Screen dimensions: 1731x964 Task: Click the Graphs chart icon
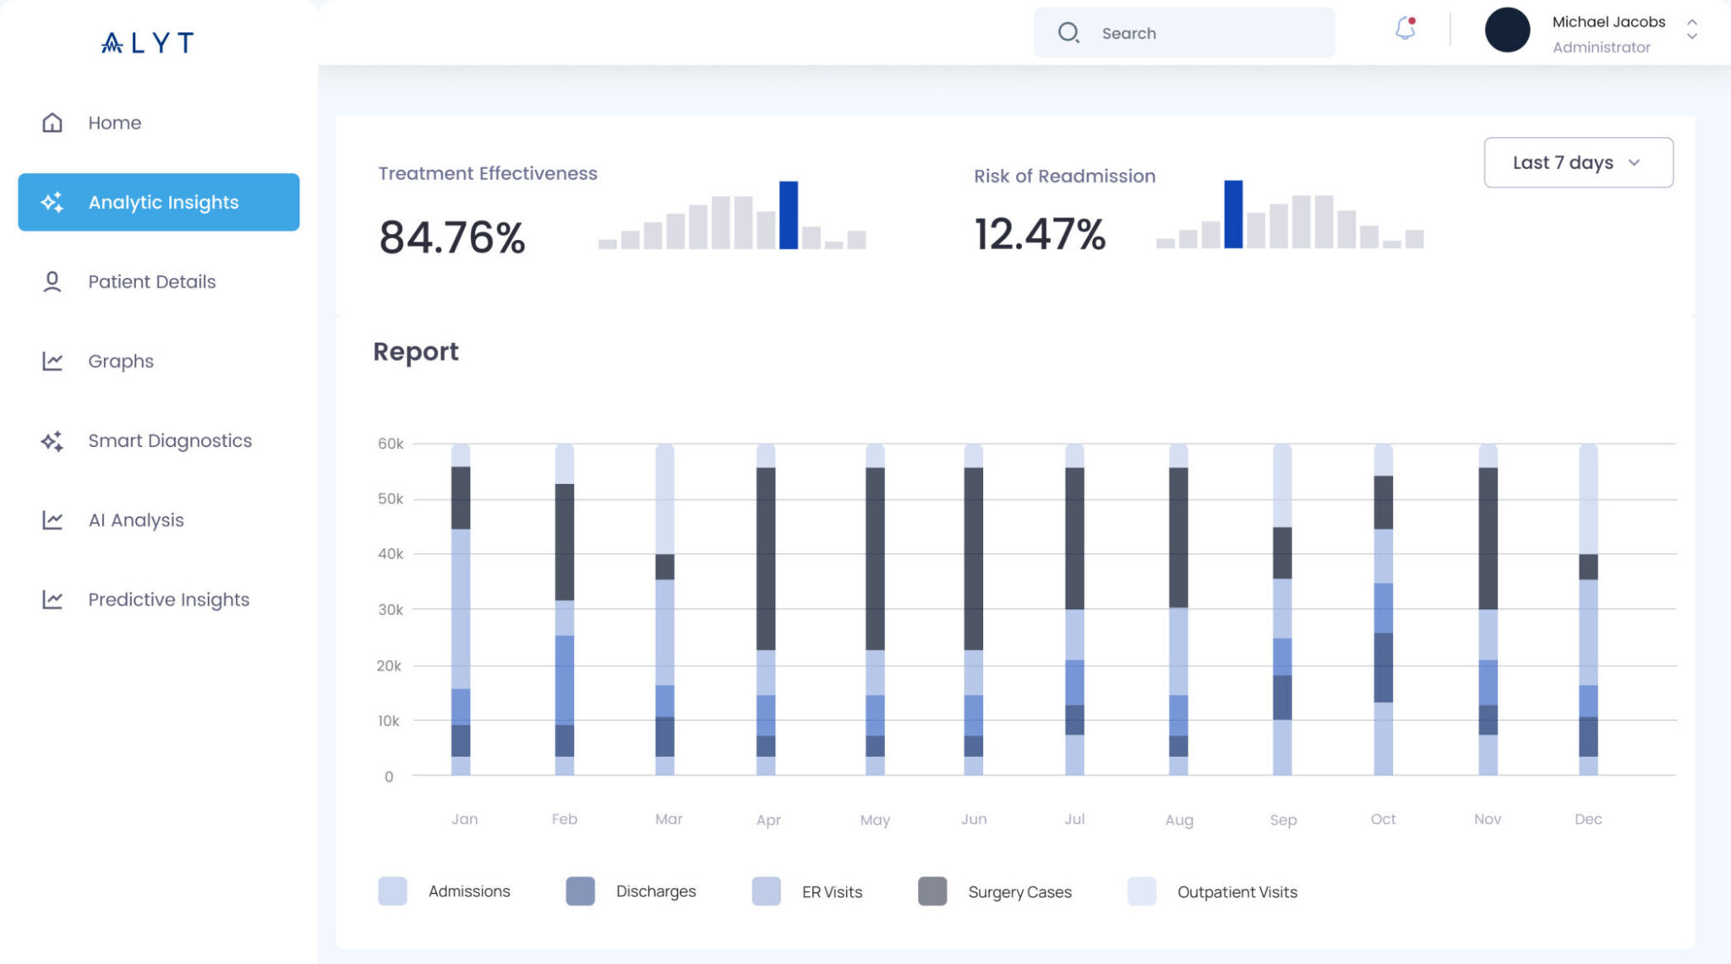pyautogui.click(x=52, y=361)
